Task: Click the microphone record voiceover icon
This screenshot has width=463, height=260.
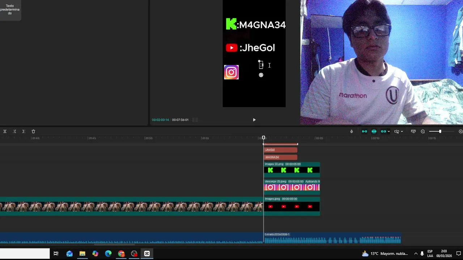Action: coord(351,131)
